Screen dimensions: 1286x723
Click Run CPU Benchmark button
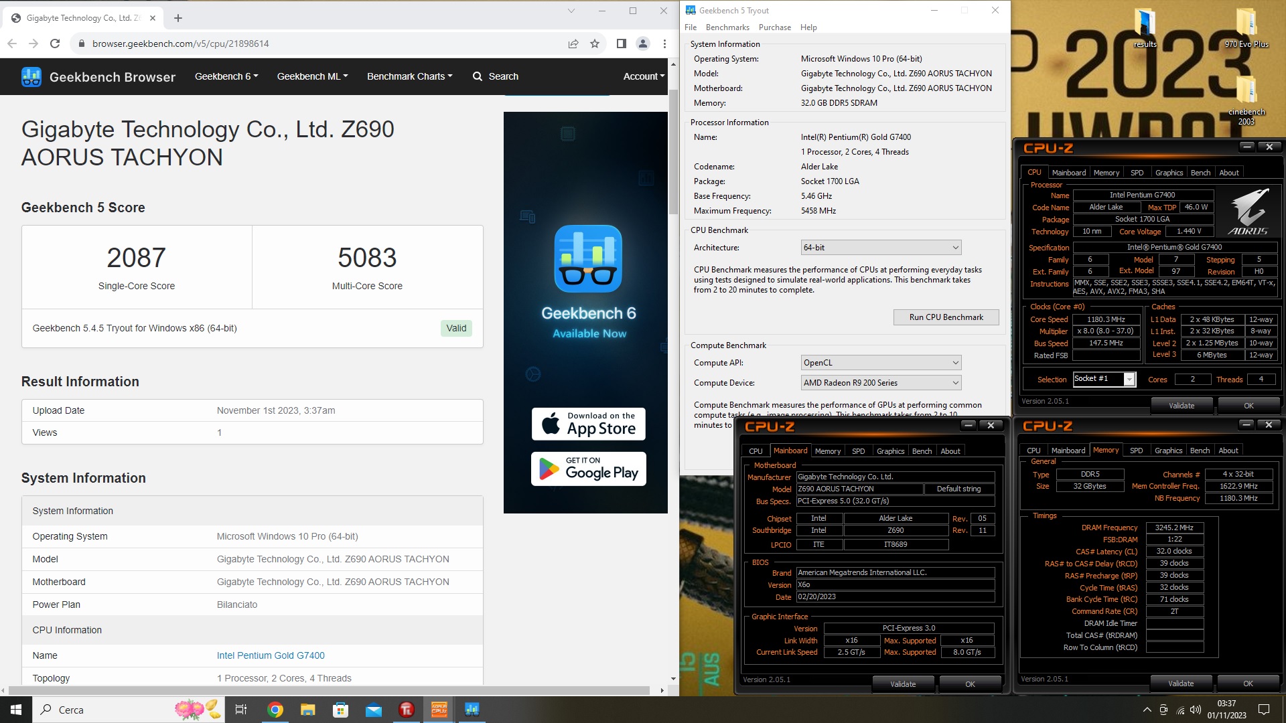point(946,317)
